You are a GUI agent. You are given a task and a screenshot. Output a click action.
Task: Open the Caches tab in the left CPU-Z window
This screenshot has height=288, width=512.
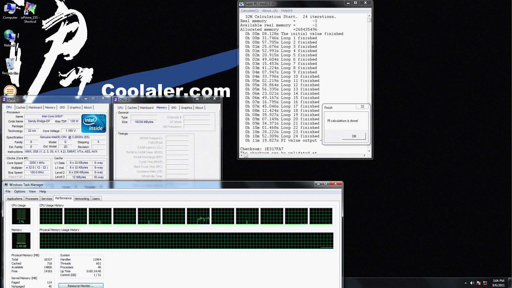tap(21, 107)
